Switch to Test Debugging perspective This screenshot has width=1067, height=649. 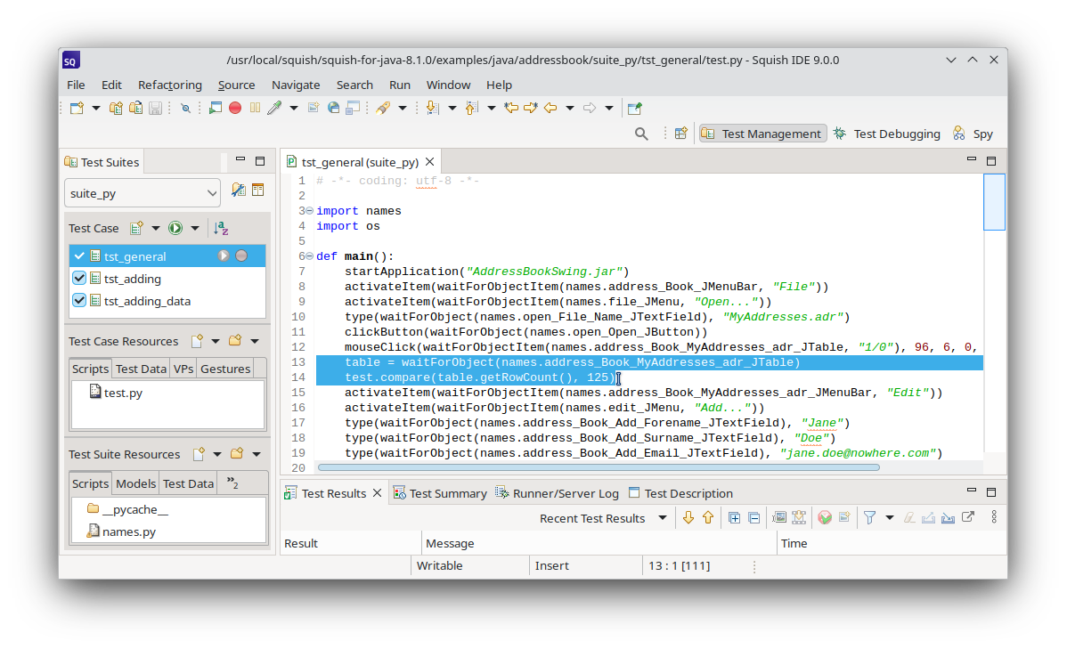tap(886, 134)
